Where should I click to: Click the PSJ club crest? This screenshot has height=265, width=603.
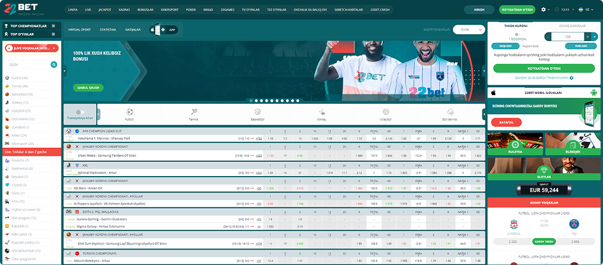(574, 224)
